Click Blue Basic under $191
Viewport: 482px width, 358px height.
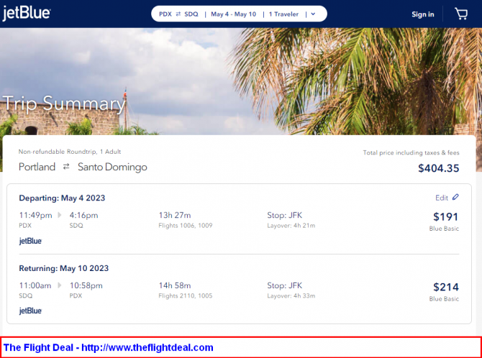click(x=444, y=229)
